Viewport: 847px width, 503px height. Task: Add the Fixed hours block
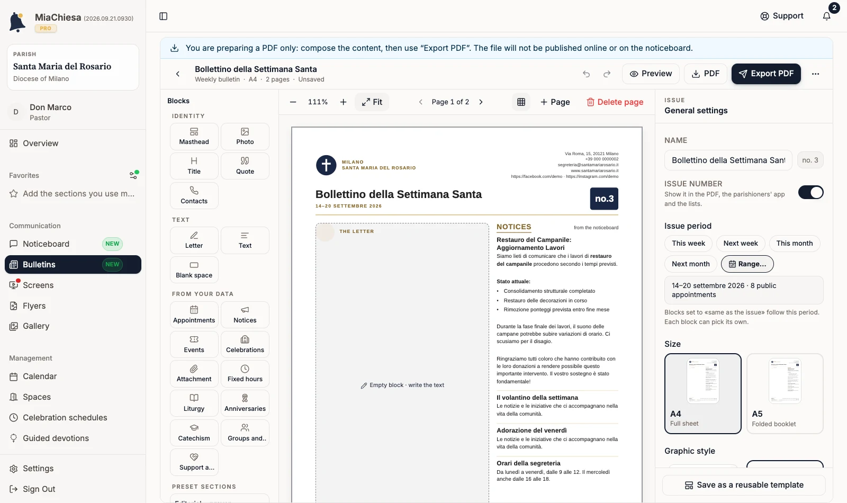(245, 374)
